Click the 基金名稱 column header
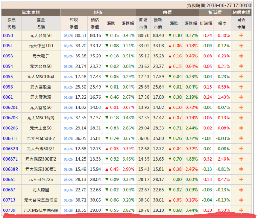261x218 pixels. [x=41, y=23]
